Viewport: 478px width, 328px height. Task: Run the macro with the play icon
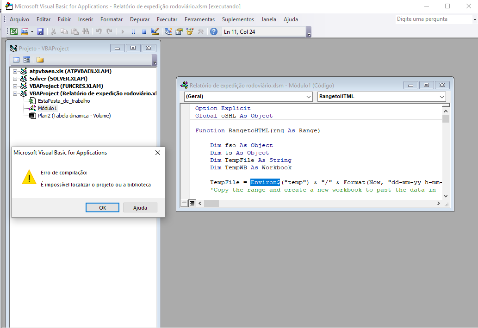coord(123,31)
